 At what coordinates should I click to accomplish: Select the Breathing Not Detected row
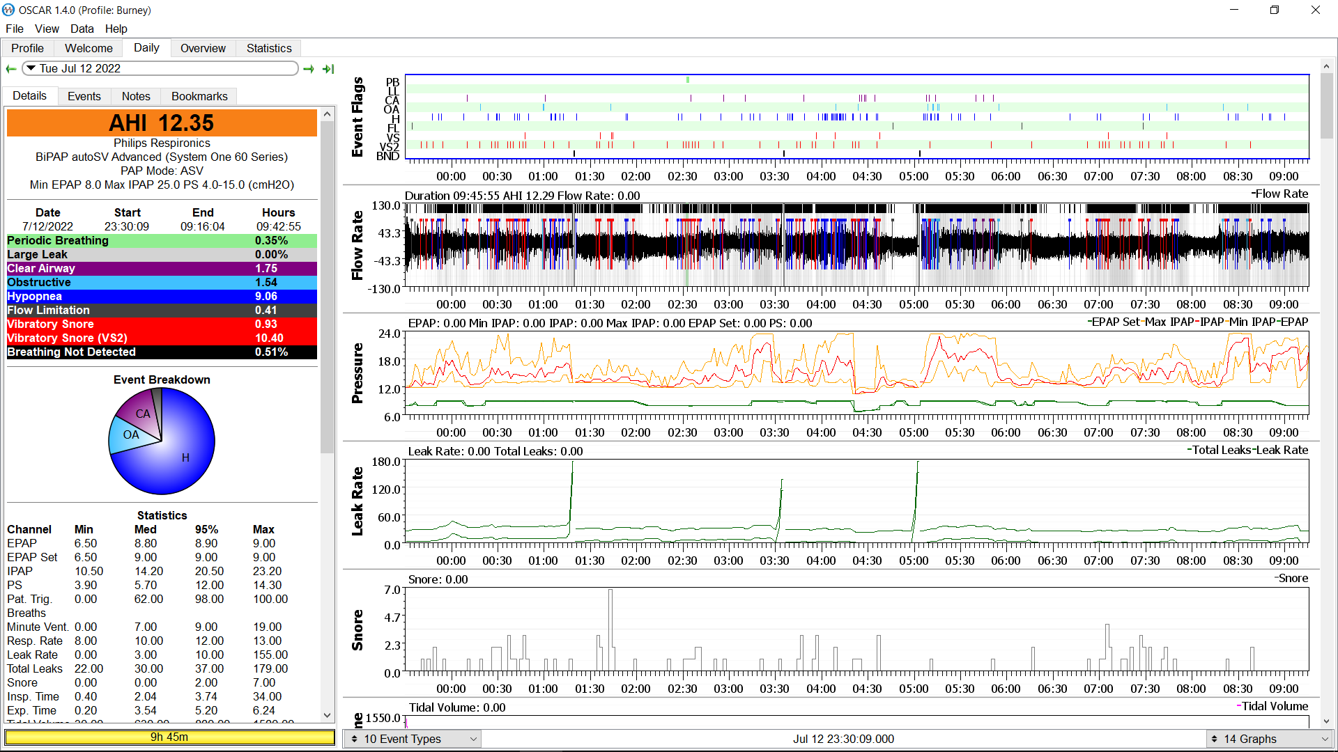pyautogui.click(x=162, y=352)
